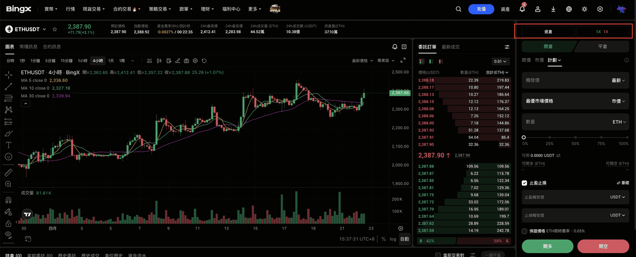Uncheck the 止盈止損 checkbox
636x257 pixels.
[524, 183]
